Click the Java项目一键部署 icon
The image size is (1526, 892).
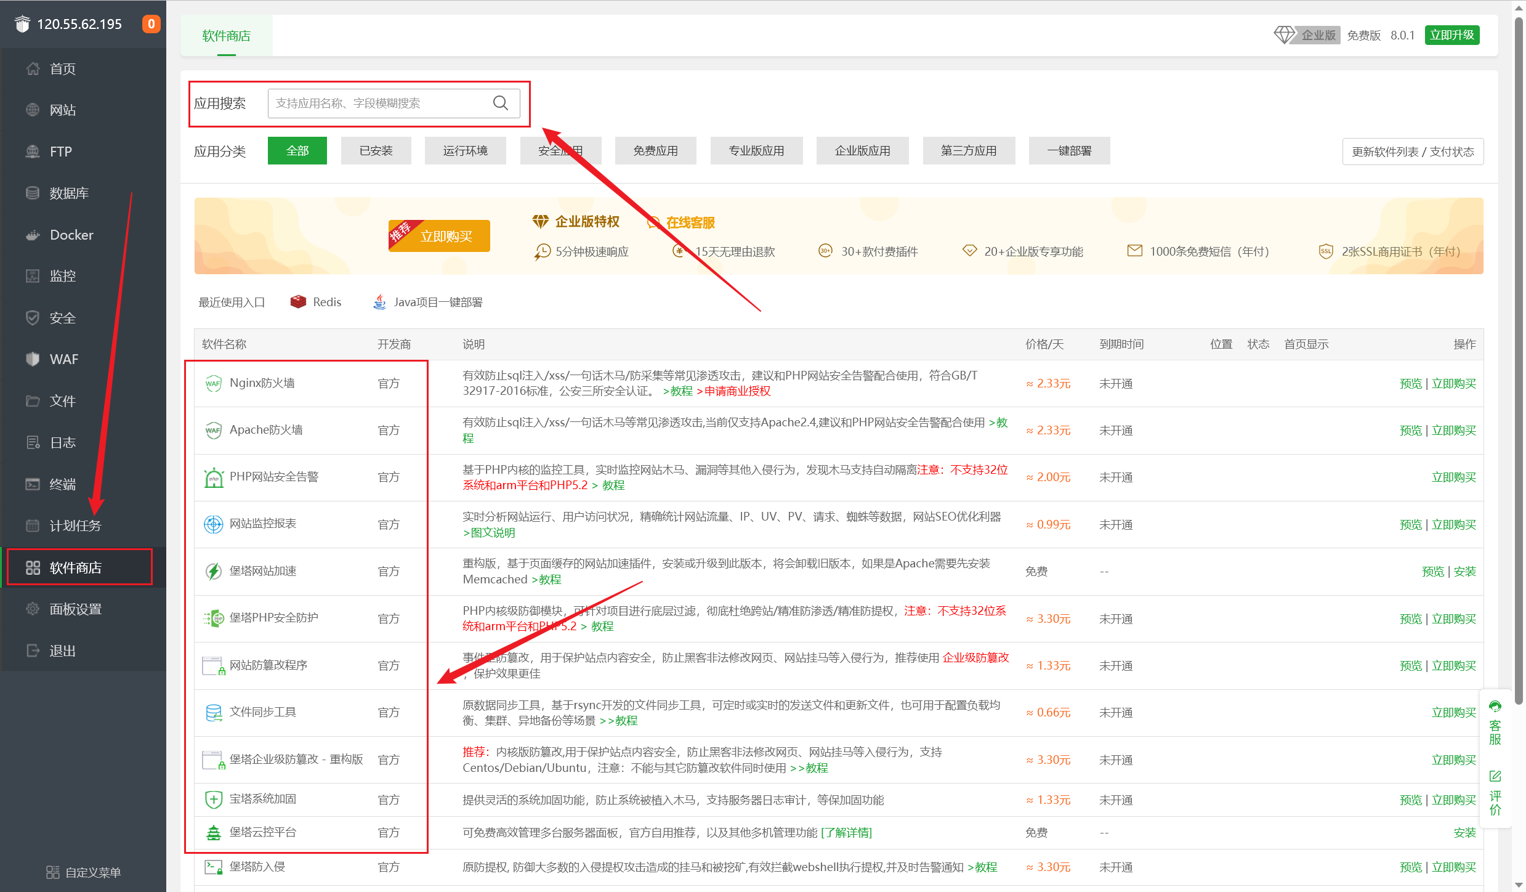click(x=380, y=302)
